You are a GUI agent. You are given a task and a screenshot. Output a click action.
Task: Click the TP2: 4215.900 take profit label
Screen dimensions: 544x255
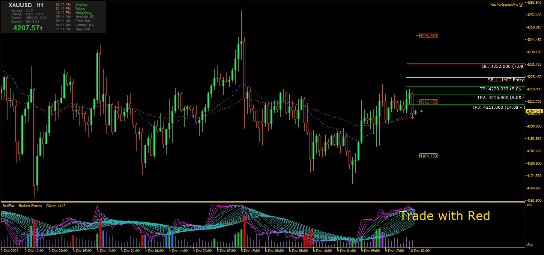[x=500, y=97]
